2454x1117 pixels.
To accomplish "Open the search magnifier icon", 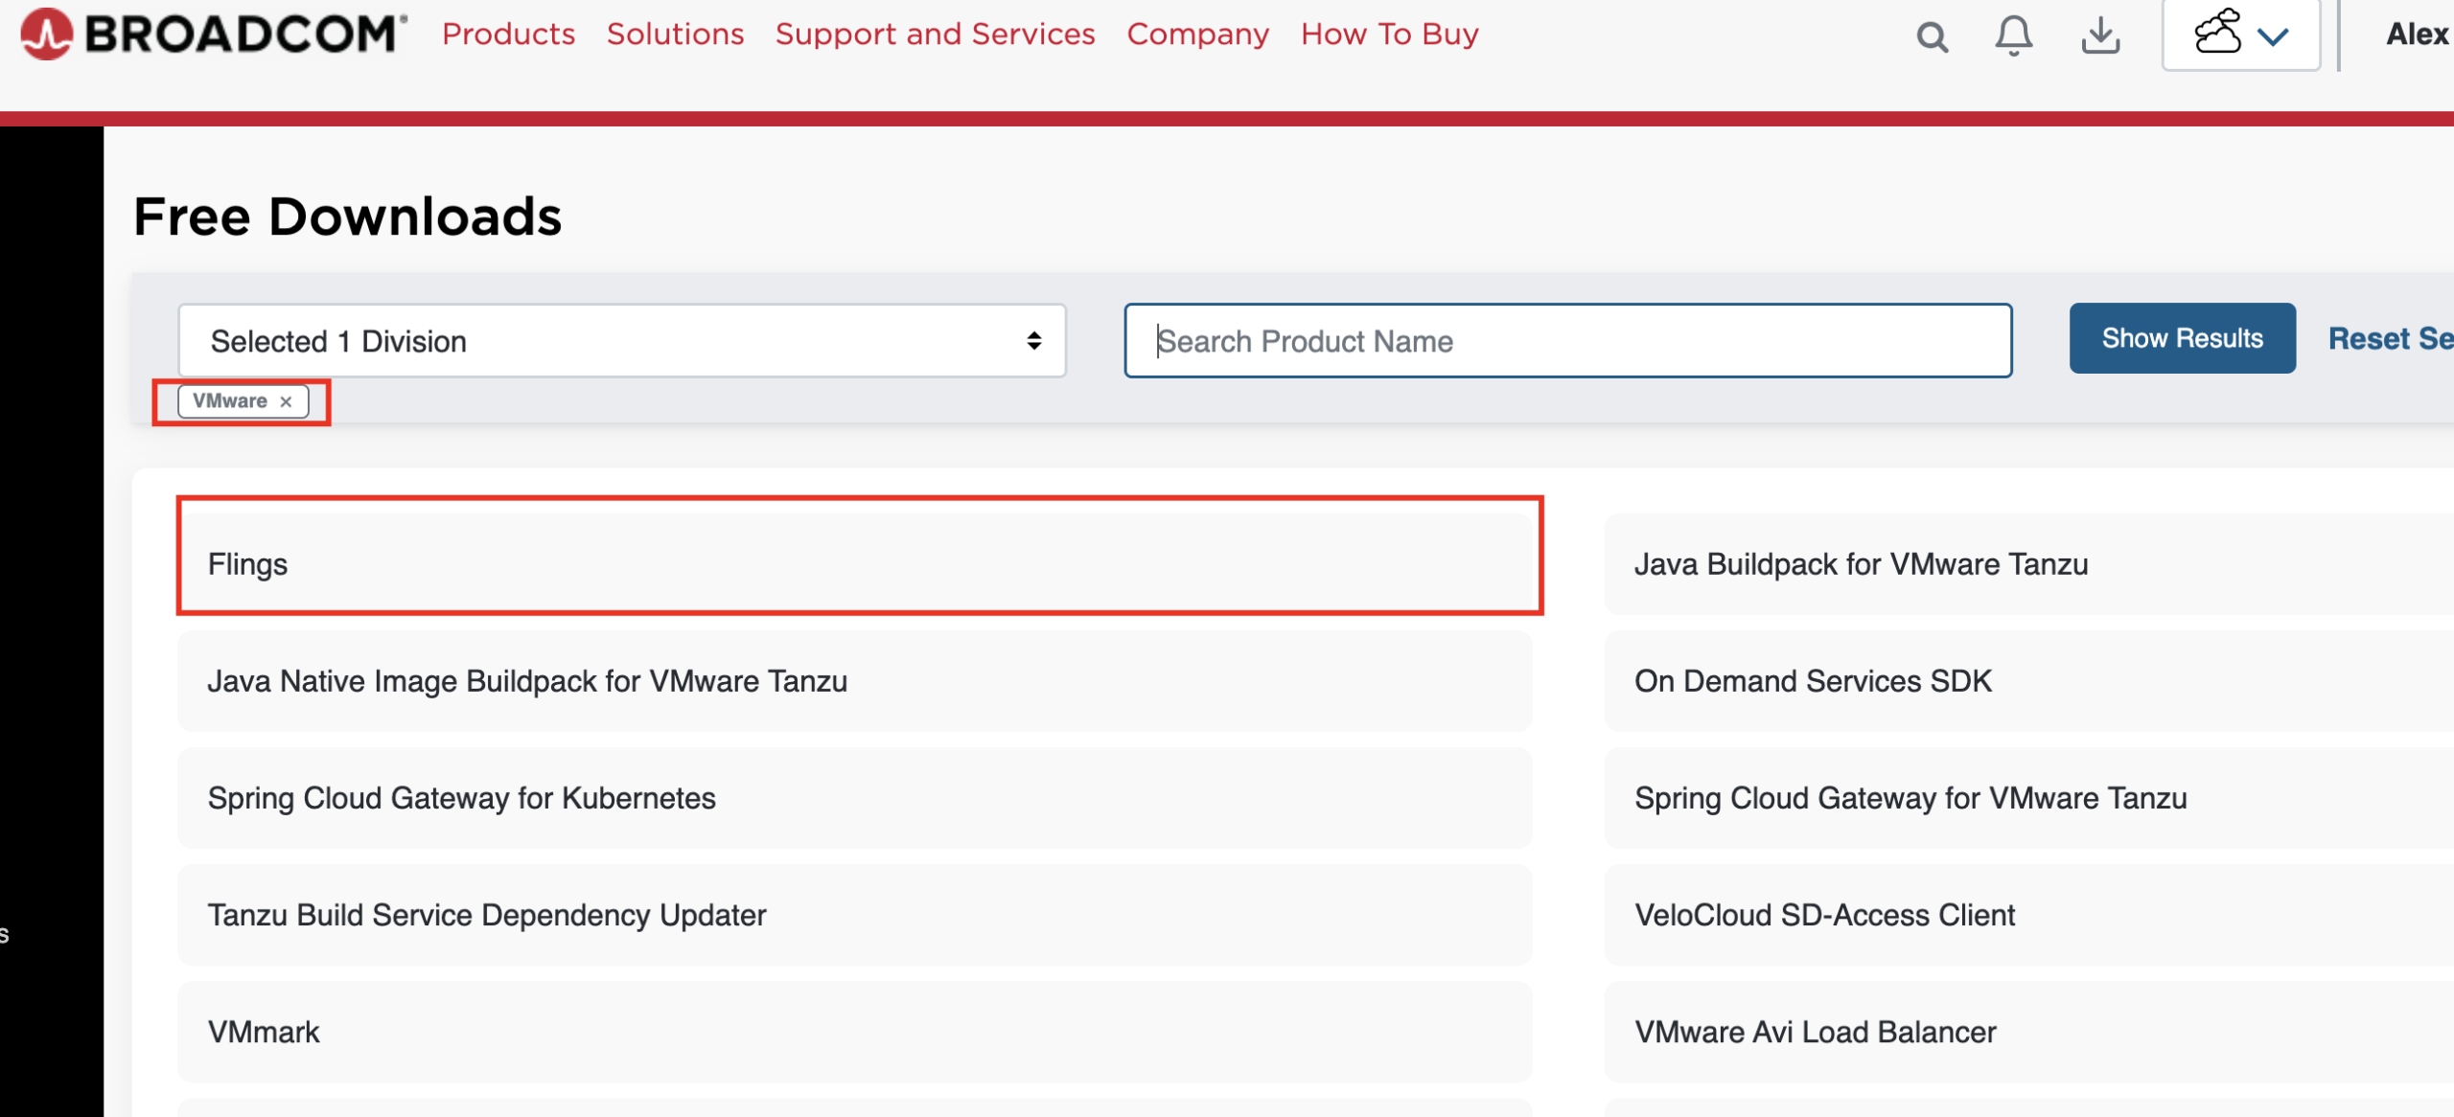I will tap(1932, 35).
